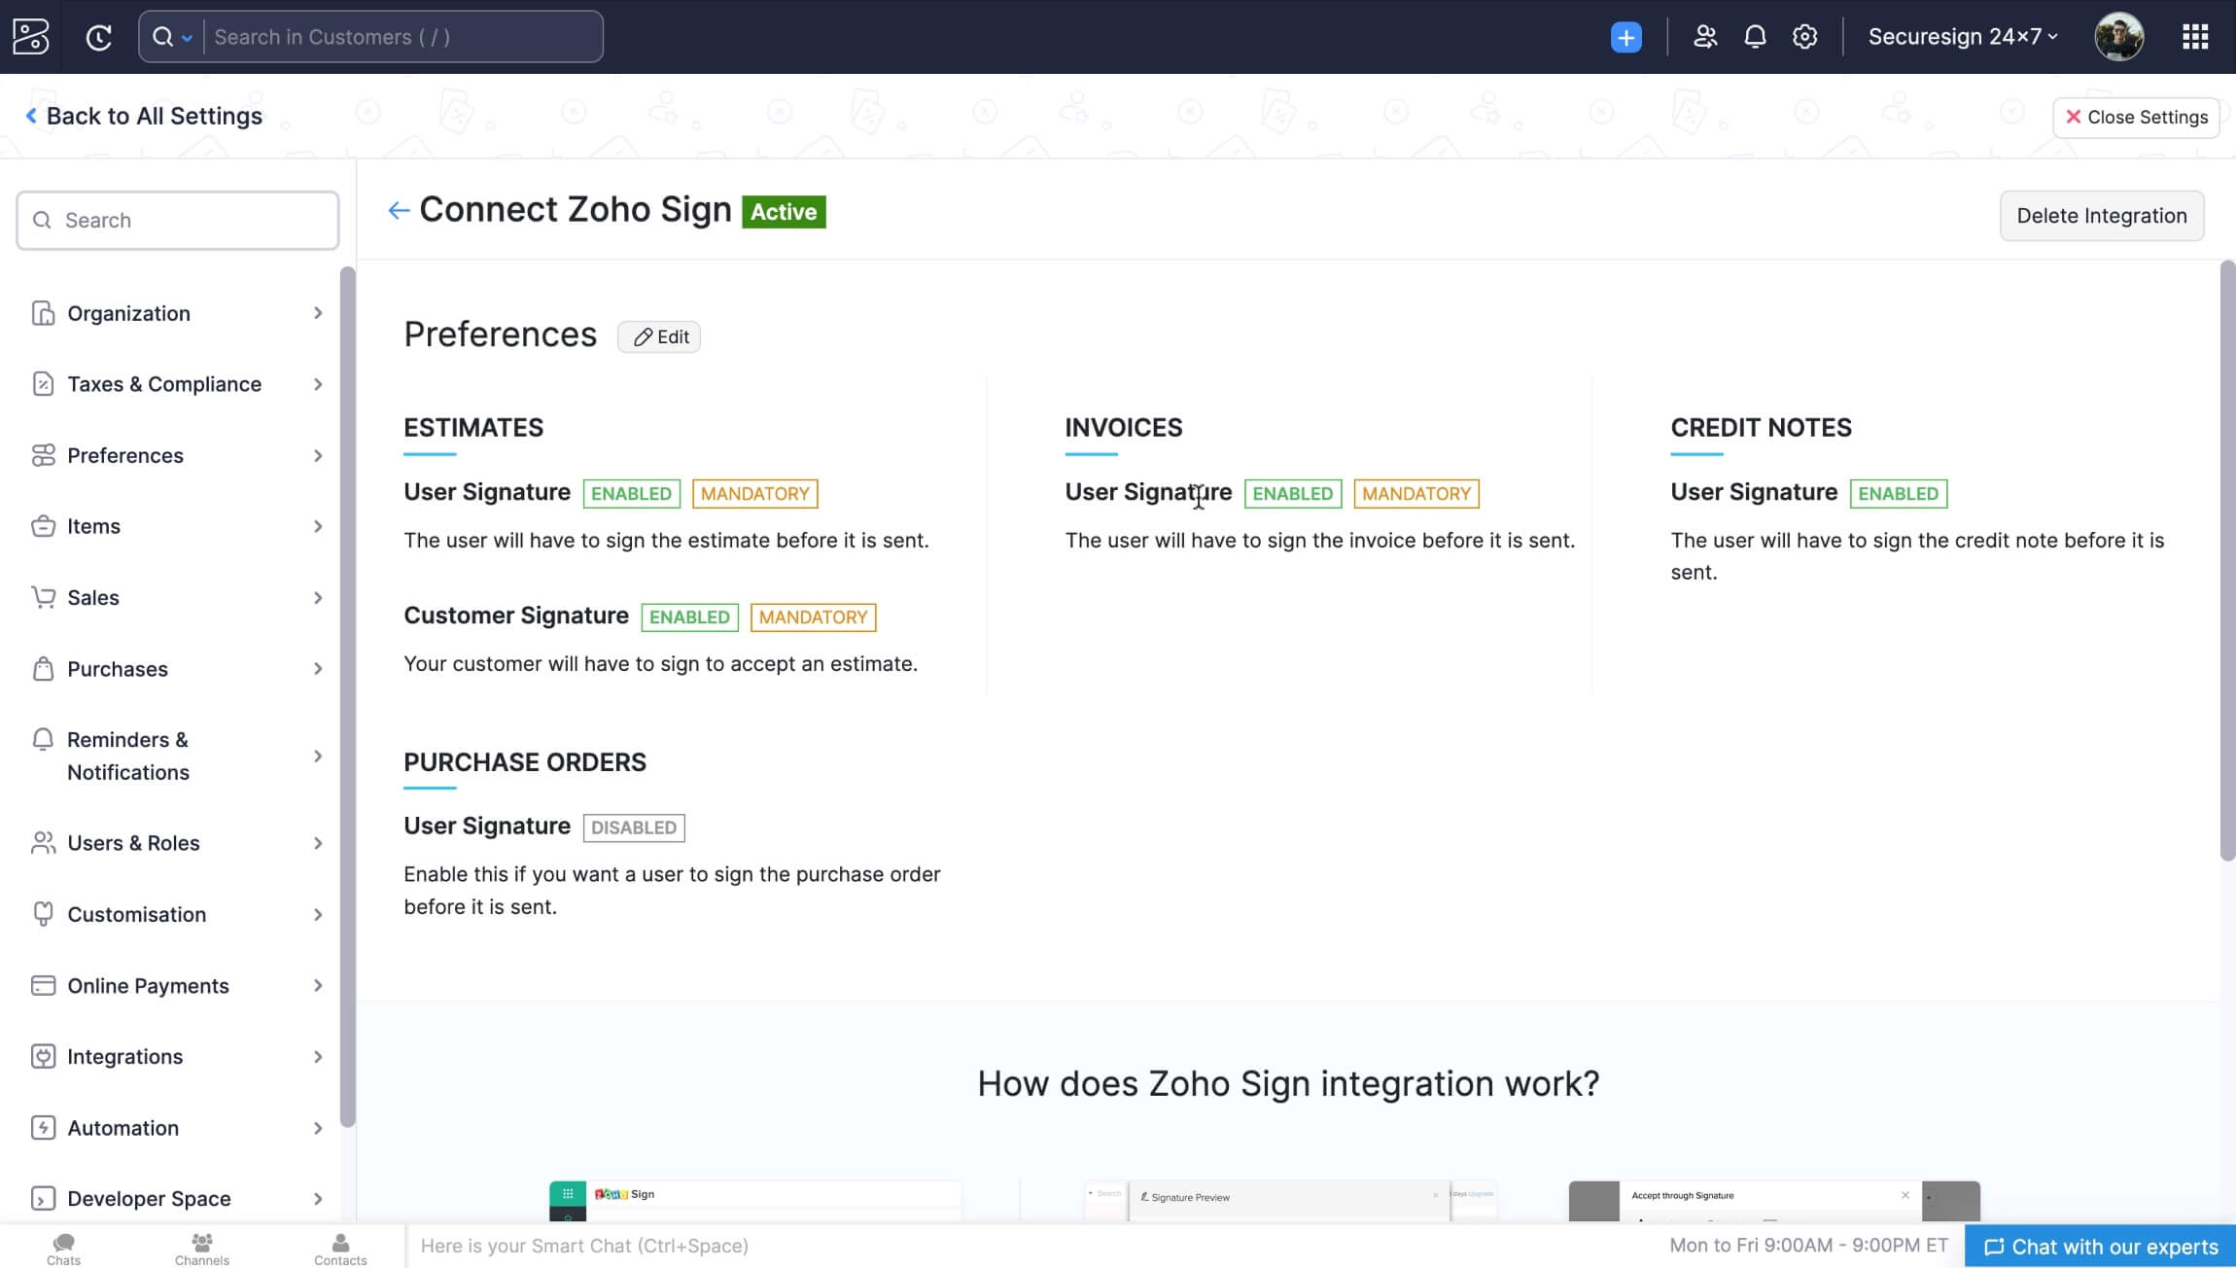Screen dimensions: 2236x1268
Task: Click the Edit preferences button
Action: point(659,336)
